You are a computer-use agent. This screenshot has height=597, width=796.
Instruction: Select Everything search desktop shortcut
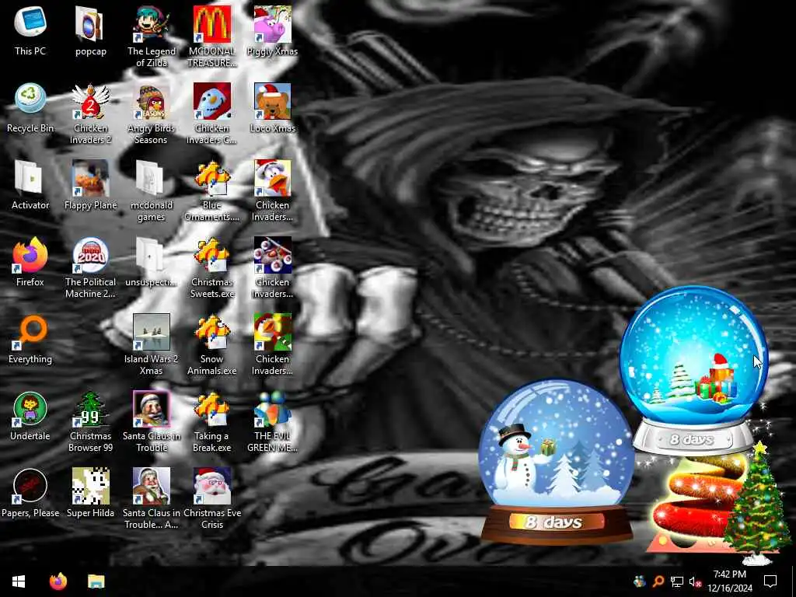pyautogui.click(x=30, y=339)
